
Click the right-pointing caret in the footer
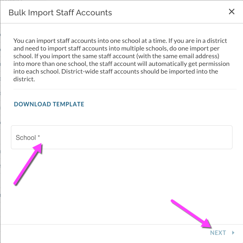[233, 232]
